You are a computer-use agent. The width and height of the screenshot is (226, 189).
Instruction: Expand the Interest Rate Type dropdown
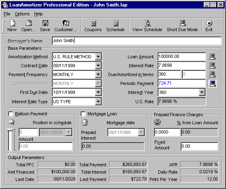98,102
